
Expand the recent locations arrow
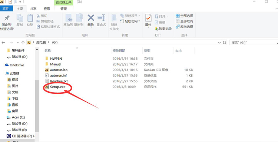[x=17, y=43]
